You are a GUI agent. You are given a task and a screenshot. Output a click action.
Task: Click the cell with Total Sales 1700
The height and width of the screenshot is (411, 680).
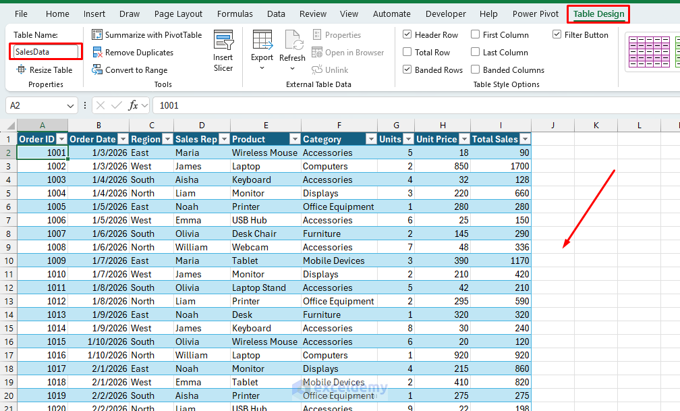[501, 166]
